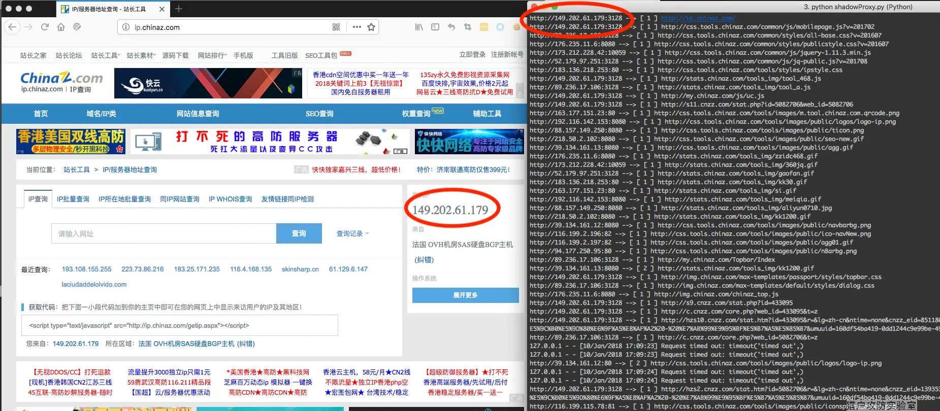
Task: Open the page actions three-dots menu
Action: [x=357, y=27]
